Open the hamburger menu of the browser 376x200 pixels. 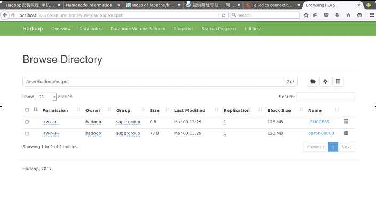[x=372, y=15]
